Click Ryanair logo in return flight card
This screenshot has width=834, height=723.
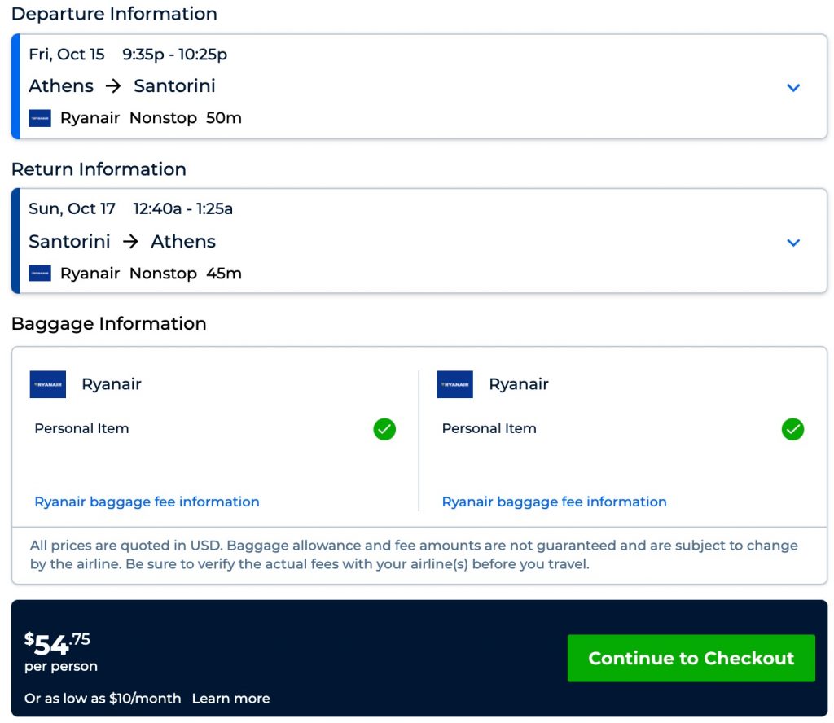40,274
